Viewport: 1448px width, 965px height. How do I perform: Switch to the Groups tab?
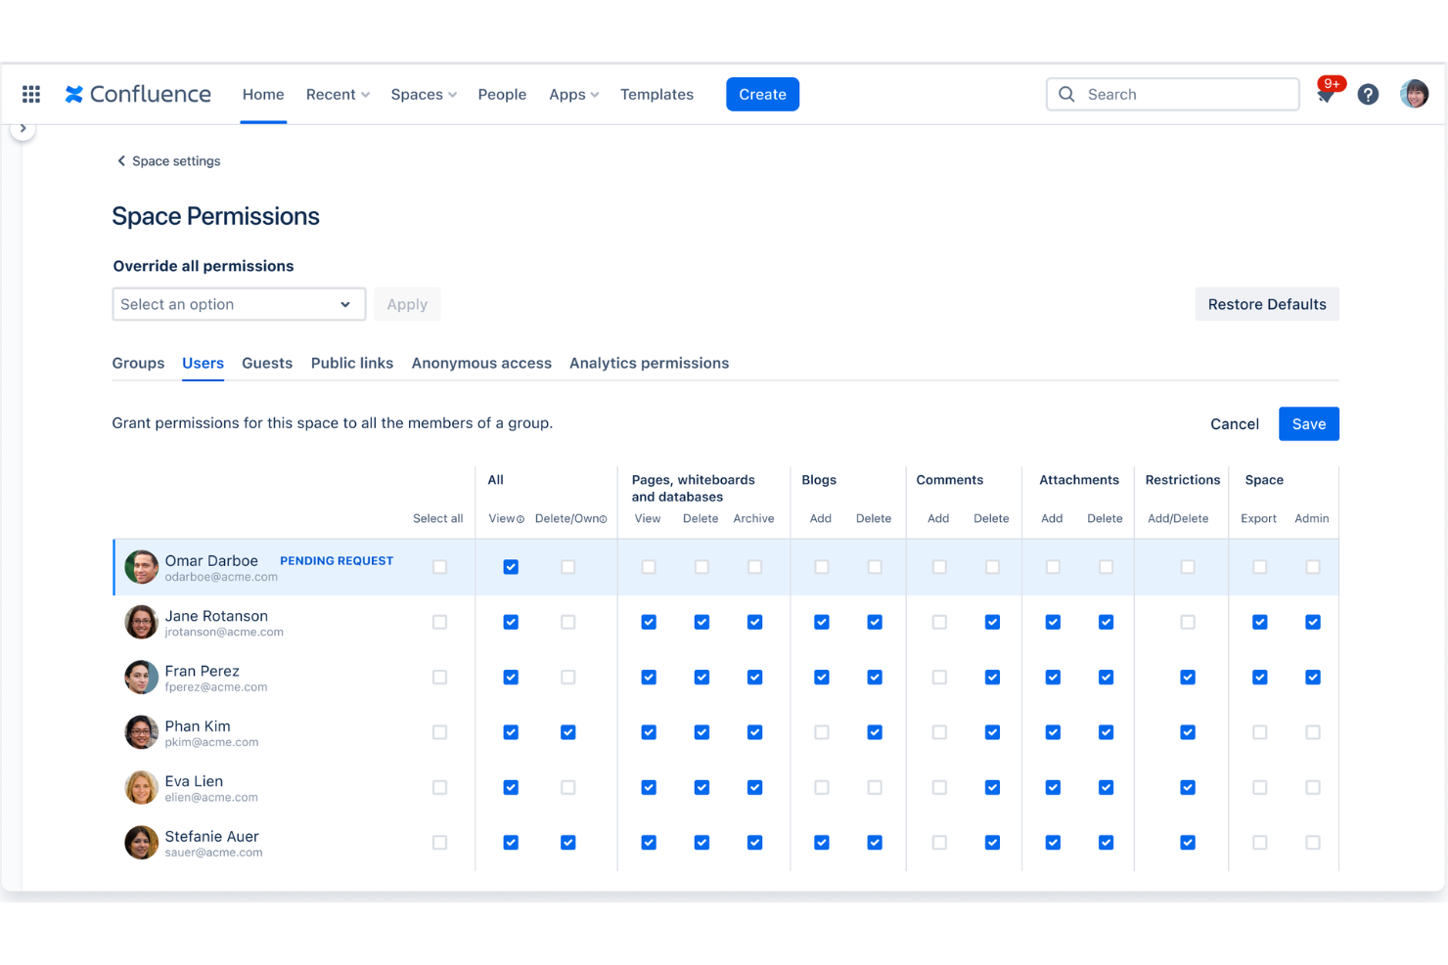pyautogui.click(x=138, y=363)
